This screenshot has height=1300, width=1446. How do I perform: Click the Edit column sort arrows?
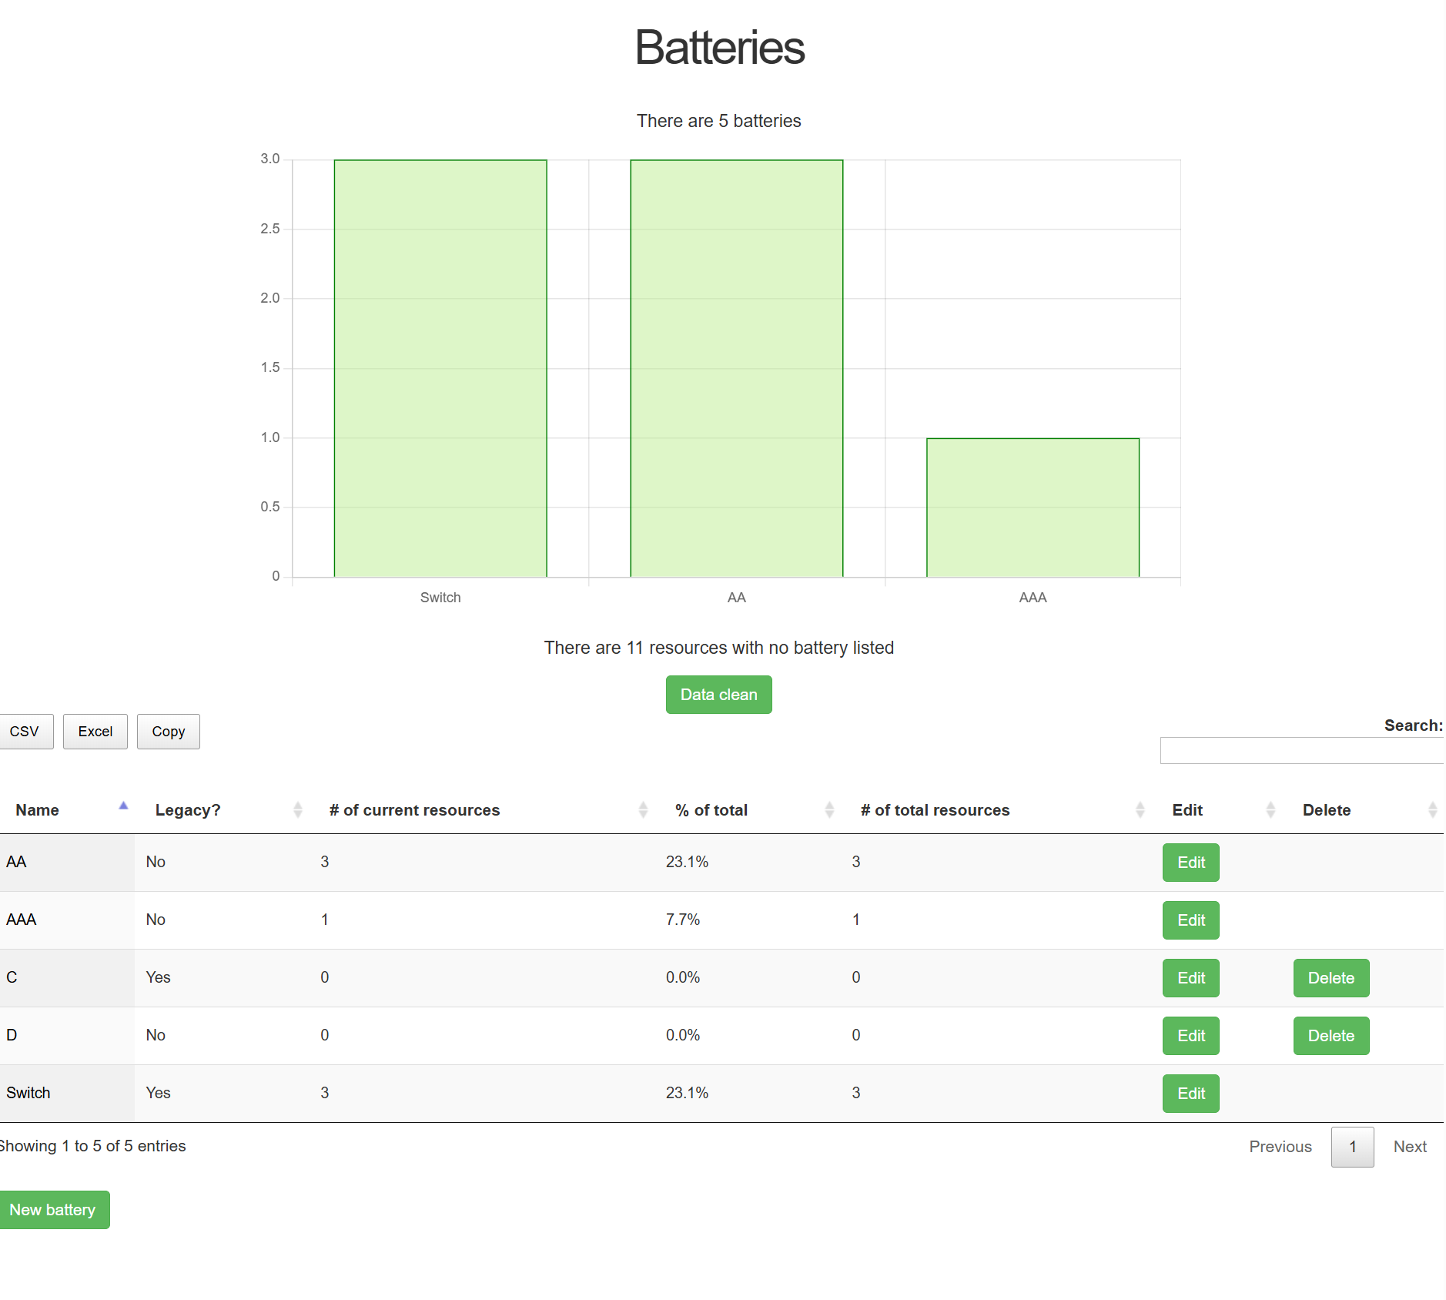coord(1271,810)
